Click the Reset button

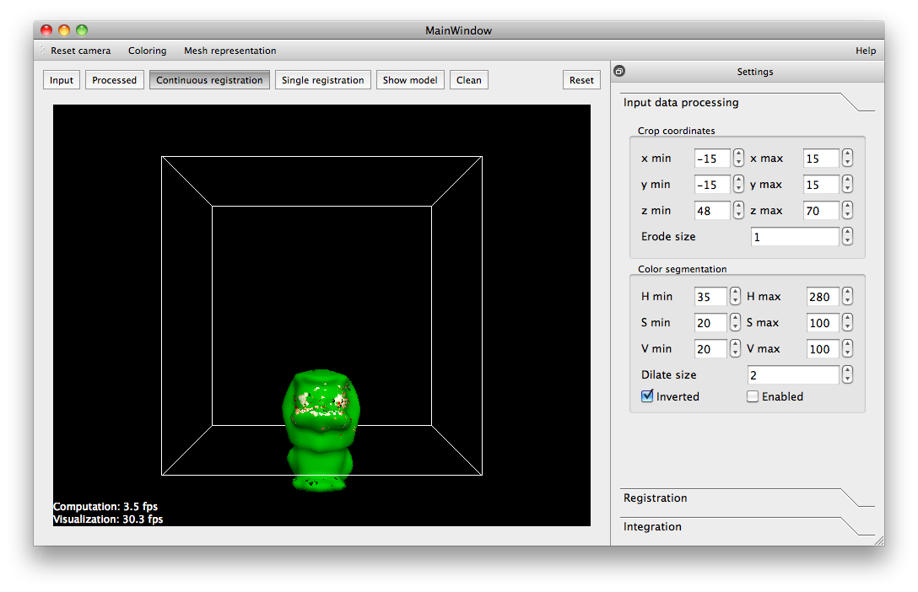tap(581, 80)
